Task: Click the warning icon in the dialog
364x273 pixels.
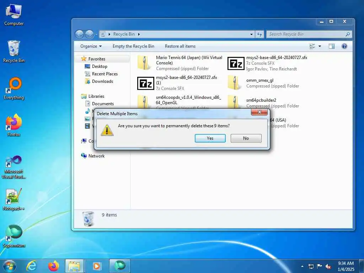Action: pyautogui.click(x=107, y=130)
